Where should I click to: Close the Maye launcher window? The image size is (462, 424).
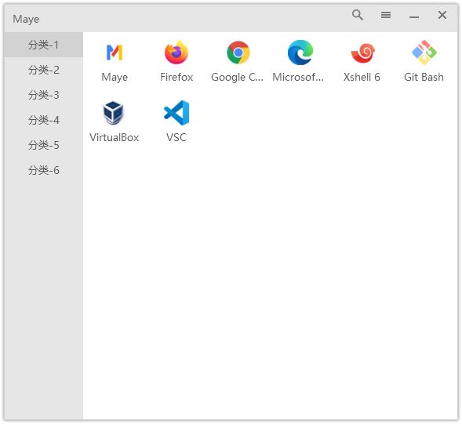point(442,15)
